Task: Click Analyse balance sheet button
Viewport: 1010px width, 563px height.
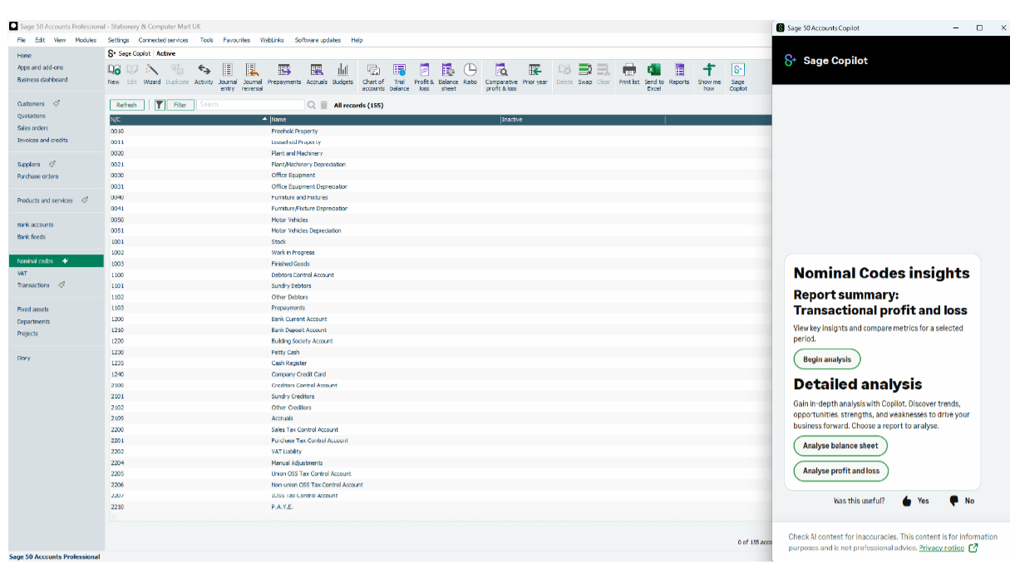Action: pyautogui.click(x=840, y=446)
